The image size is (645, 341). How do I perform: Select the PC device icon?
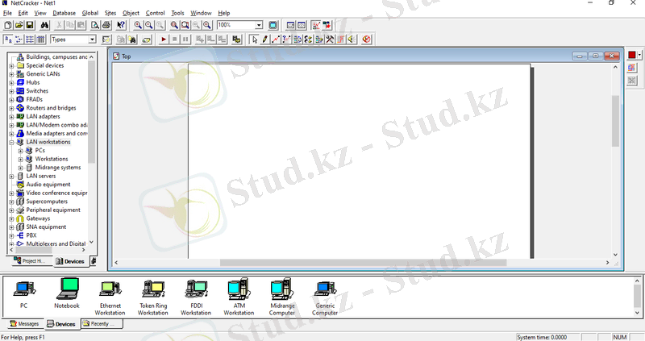(24, 293)
